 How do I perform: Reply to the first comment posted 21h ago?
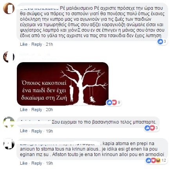click(37, 45)
